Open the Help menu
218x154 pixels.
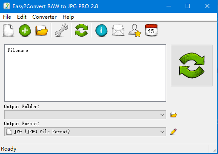coord(68,17)
